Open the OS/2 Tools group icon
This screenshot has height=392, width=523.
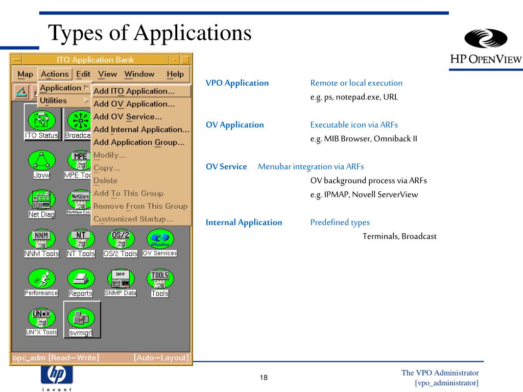[121, 239]
